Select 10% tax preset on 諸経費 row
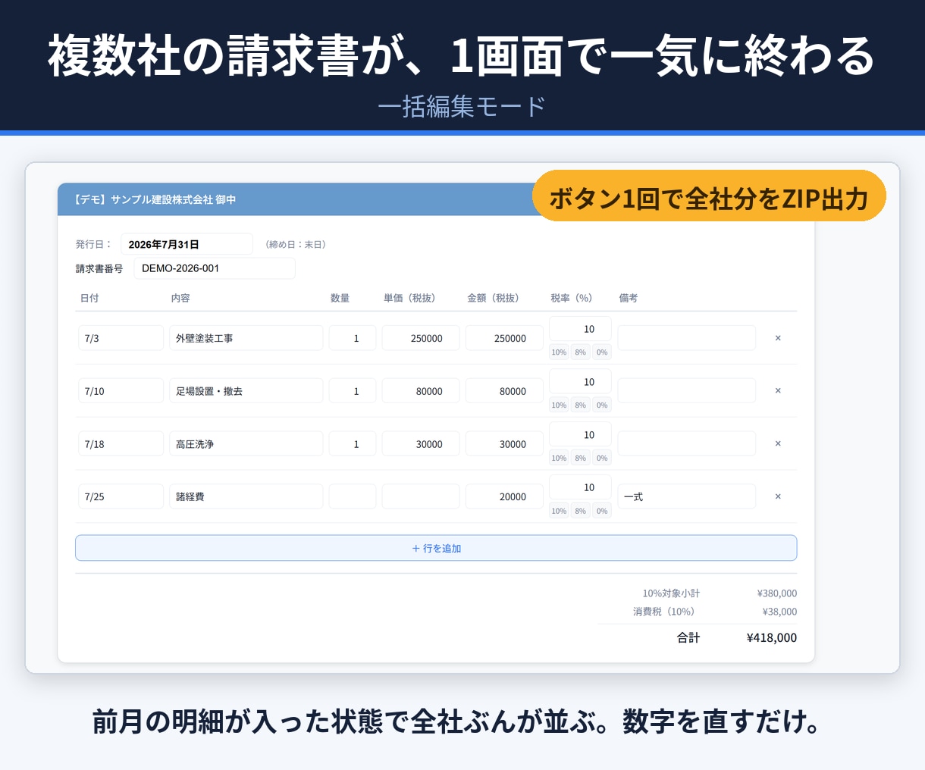925x770 pixels. [559, 512]
